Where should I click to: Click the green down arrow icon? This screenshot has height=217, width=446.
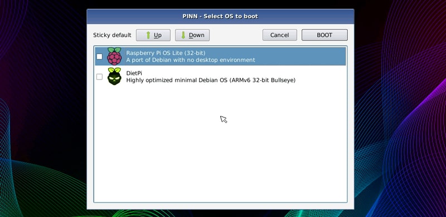183,35
